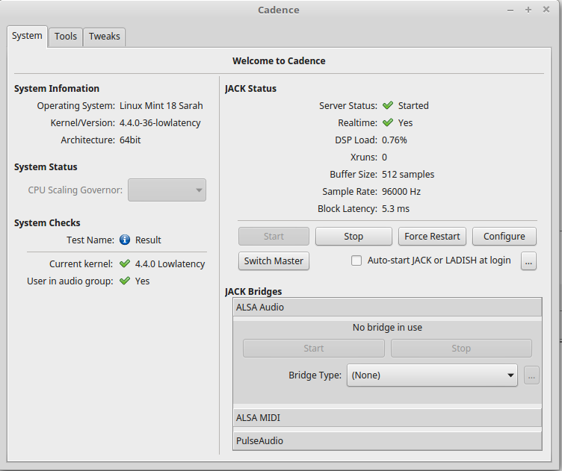Open the CPU Scaling Governor combo box
Image resolution: width=562 pixels, height=471 pixels.
point(167,190)
